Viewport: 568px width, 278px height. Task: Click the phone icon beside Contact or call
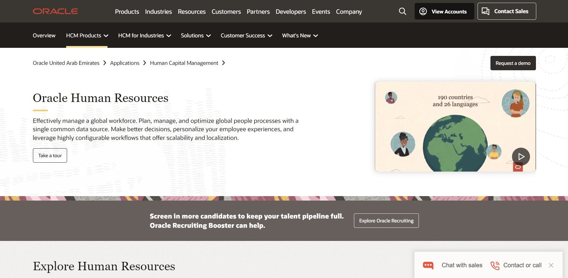pos(495,265)
